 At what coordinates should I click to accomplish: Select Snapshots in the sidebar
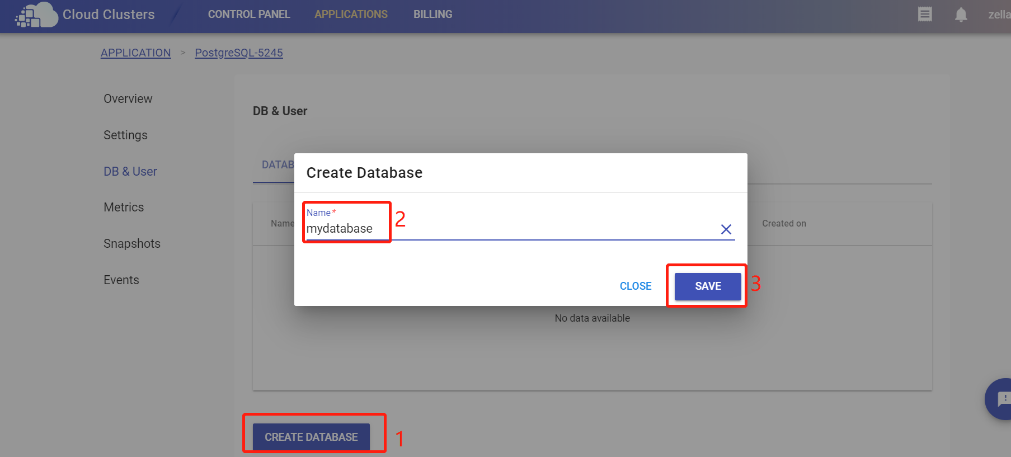click(132, 244)
